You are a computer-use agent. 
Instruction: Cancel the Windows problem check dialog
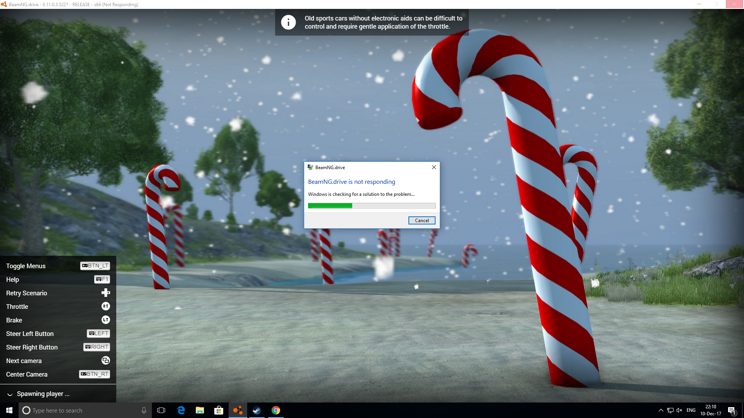pos(422,220)
